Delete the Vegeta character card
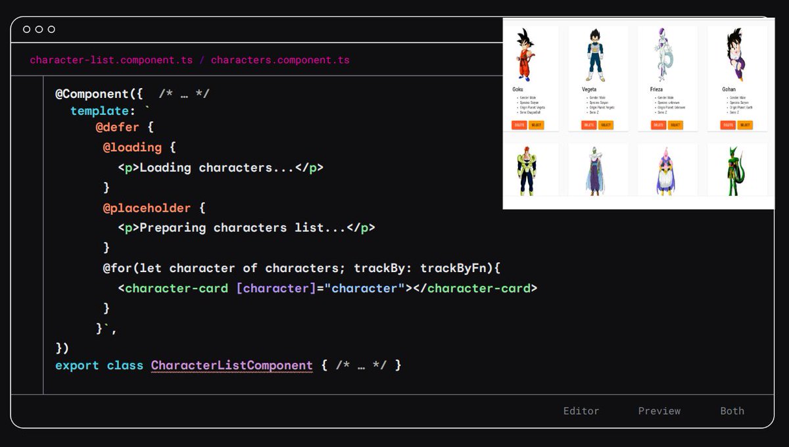Screen dimensions: 789x447 pyautogui.click(x=589, y=125)
